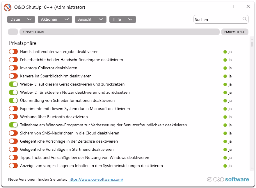
Task: Click the Empfohlen column header button
Action: [234, 32]
